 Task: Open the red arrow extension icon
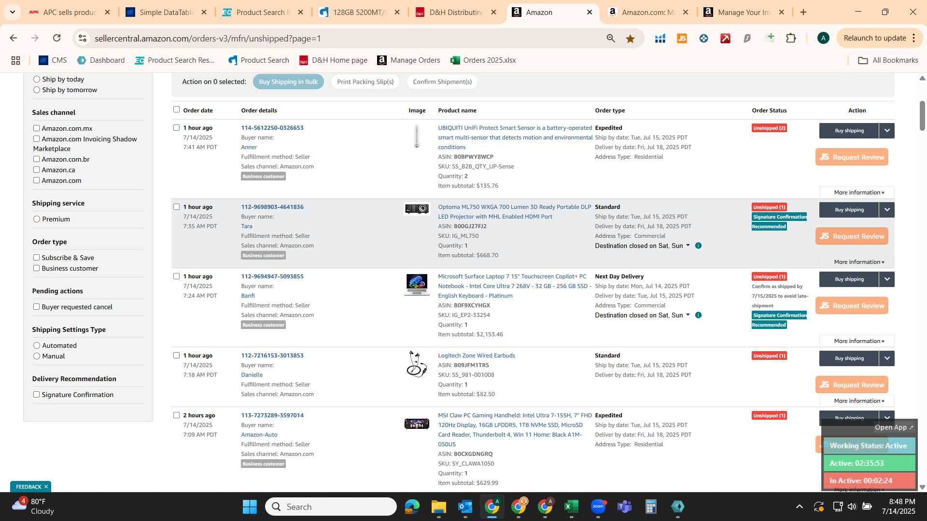coord(725,39)
